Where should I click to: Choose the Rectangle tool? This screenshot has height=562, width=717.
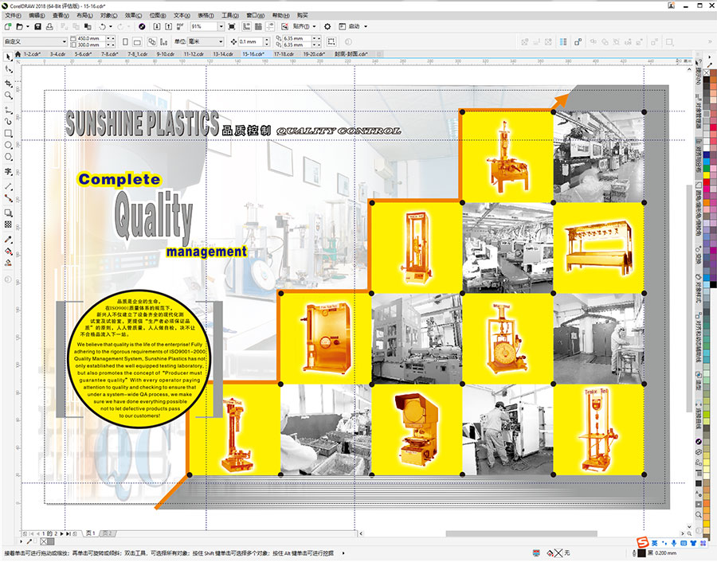coord(8,133)
